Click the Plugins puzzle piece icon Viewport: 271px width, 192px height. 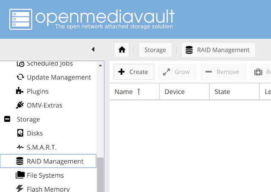[19, 91]
